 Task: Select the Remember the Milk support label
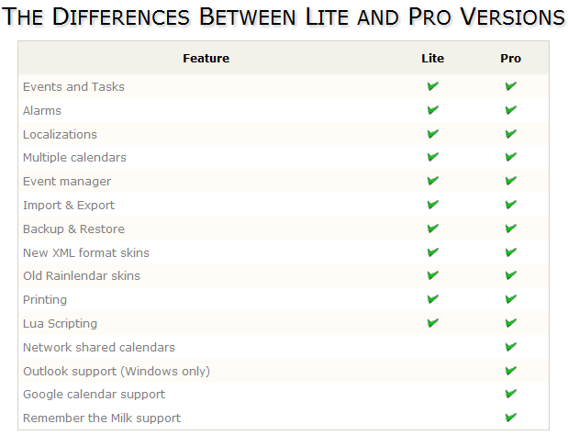102,418
